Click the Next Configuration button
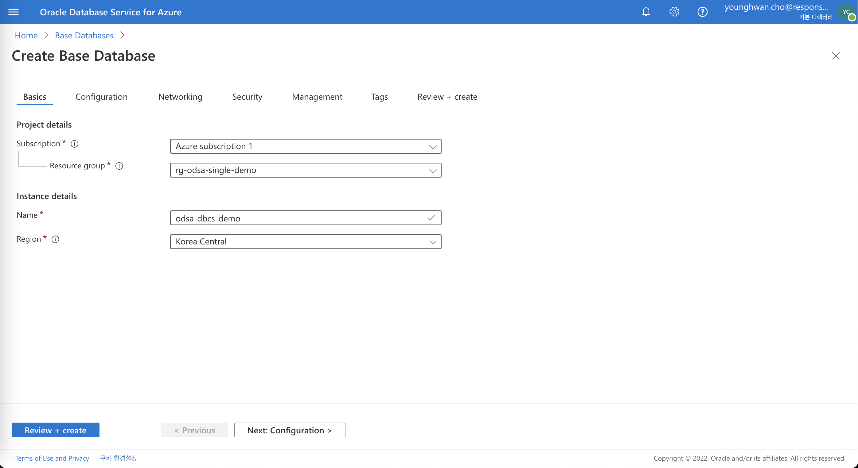The width and height of the screenshot is (858, 468). tap(289, 430)
